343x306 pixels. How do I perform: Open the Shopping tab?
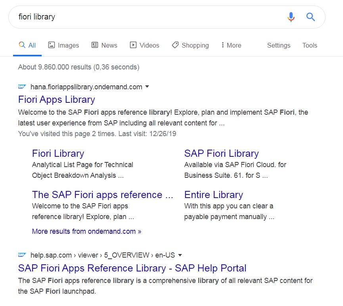click(190, 45)
